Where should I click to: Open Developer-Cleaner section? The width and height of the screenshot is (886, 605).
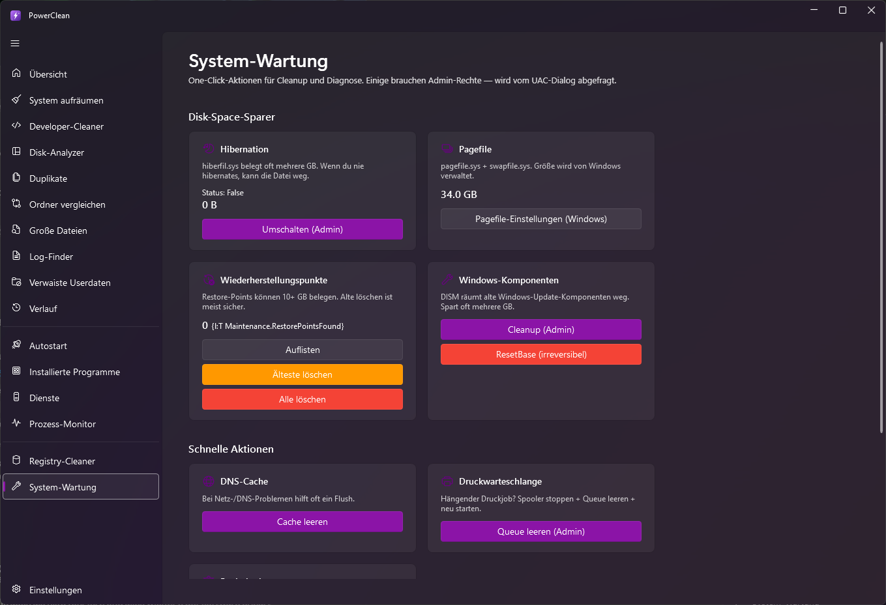pos(81,126)
